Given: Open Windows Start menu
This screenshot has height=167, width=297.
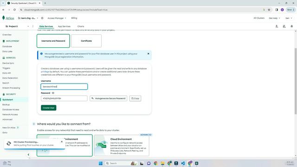Looking at the screenshot, I should tap(101, 163).
